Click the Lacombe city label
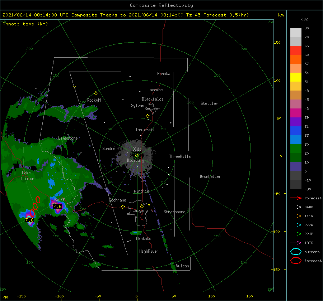The width and height of the screenshot is (323, 301). pyautogui.click(x=155, y=90)
